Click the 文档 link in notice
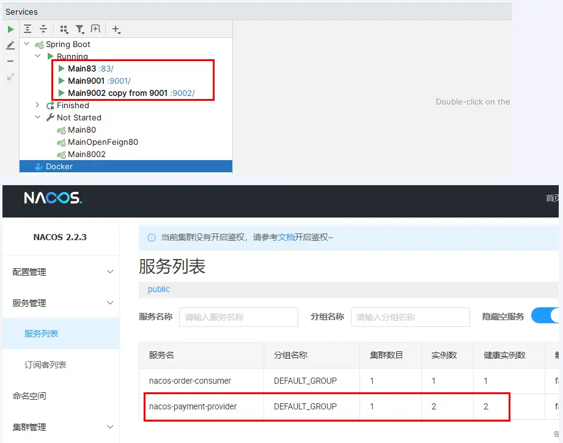The height and width of the screenshot is (443, 563). [286, 237]
